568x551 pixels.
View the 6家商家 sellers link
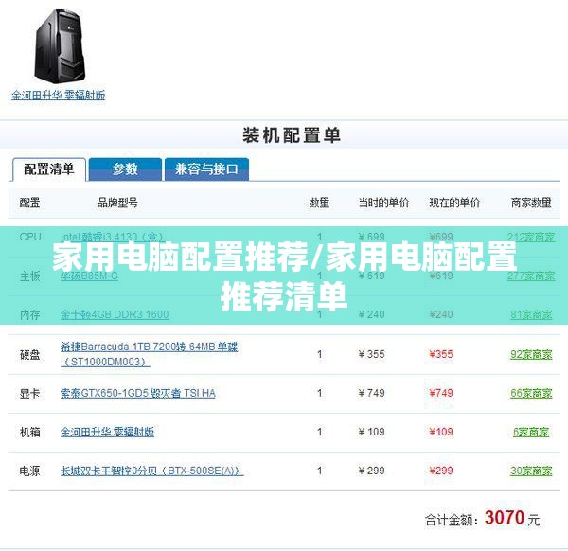click(x=531, y=432)
